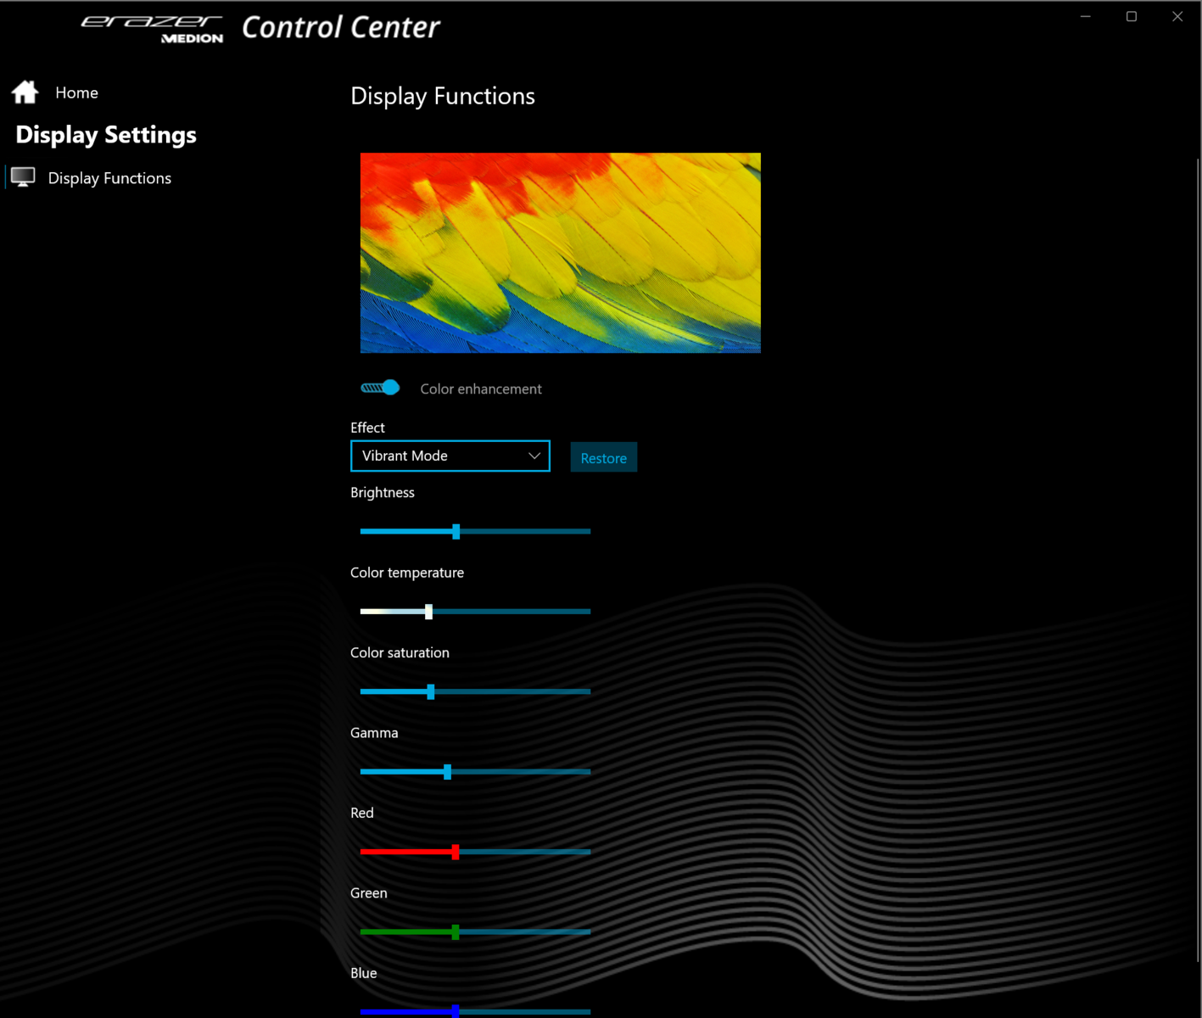This screenshot has height=1018, width=1202.
Task: Click the Color temperature slider handle
Action: click(428, 612)
